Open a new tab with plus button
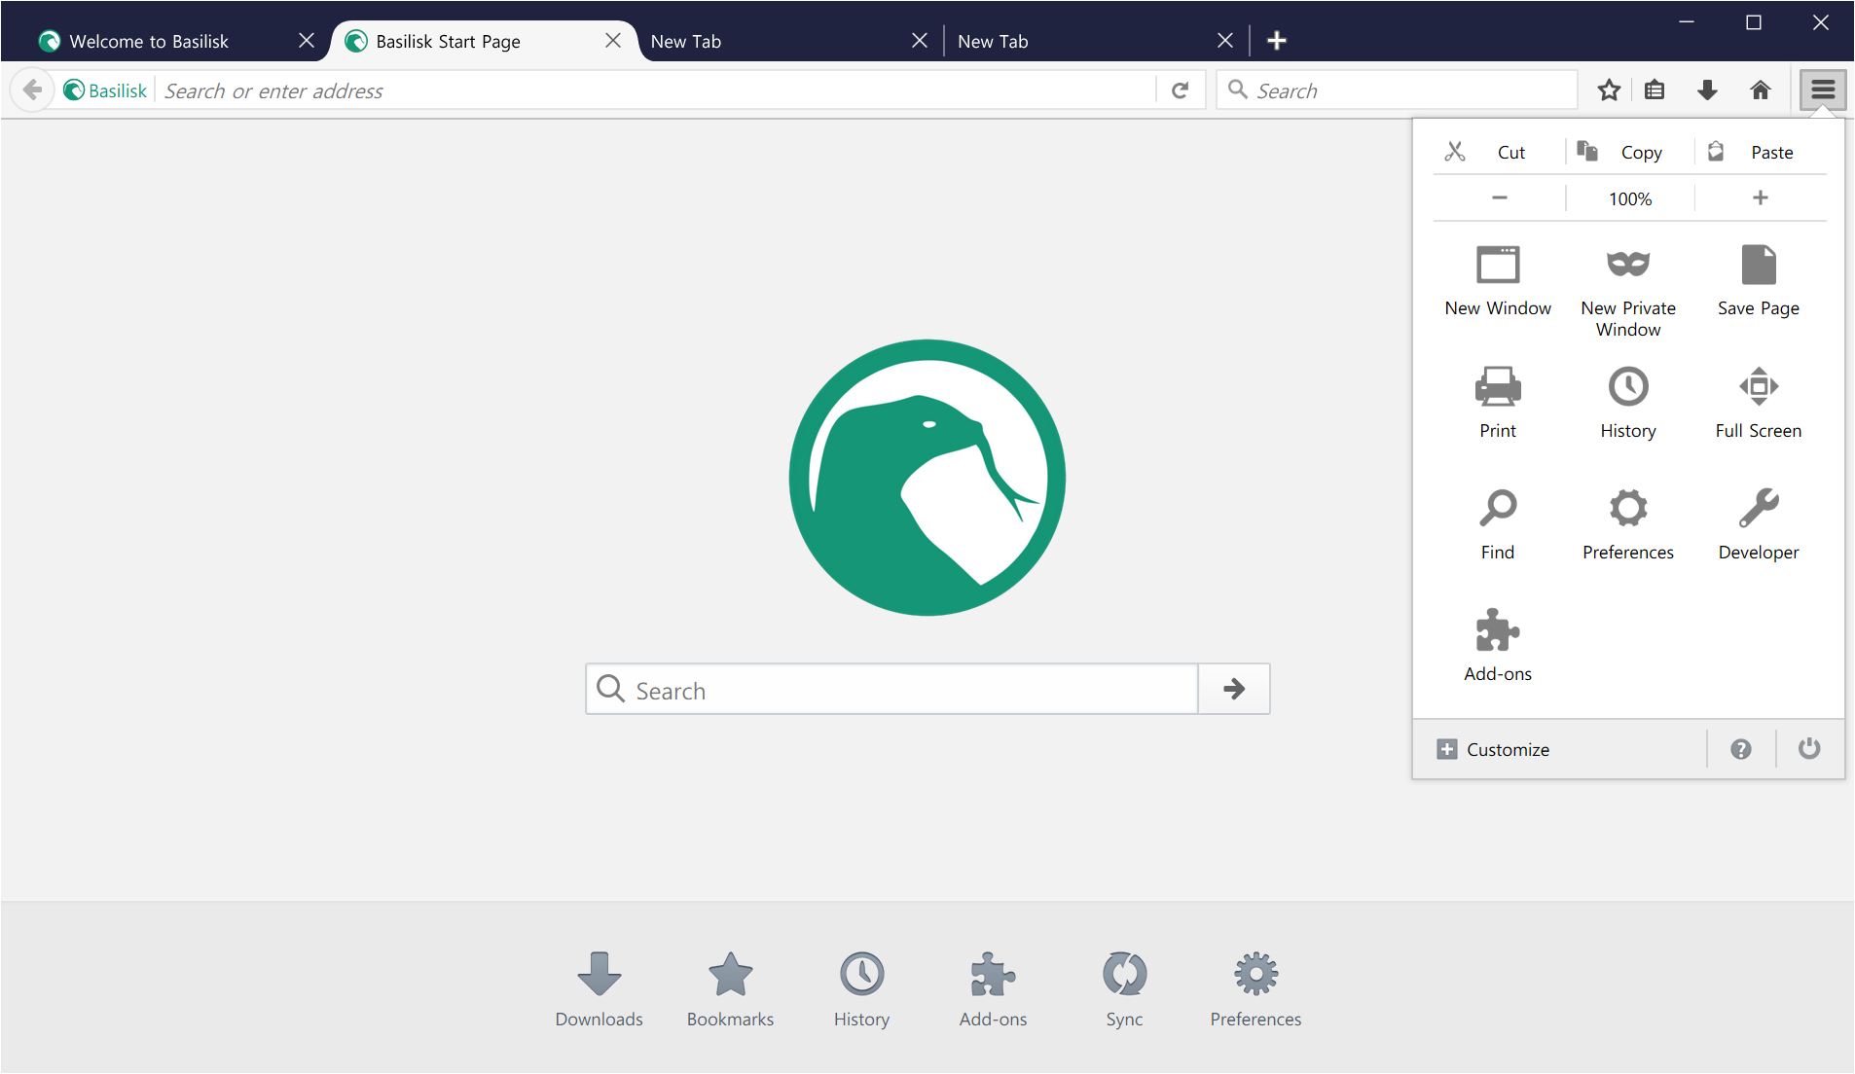This screenshot has height=1074, width=1855. pos(1277,41)
